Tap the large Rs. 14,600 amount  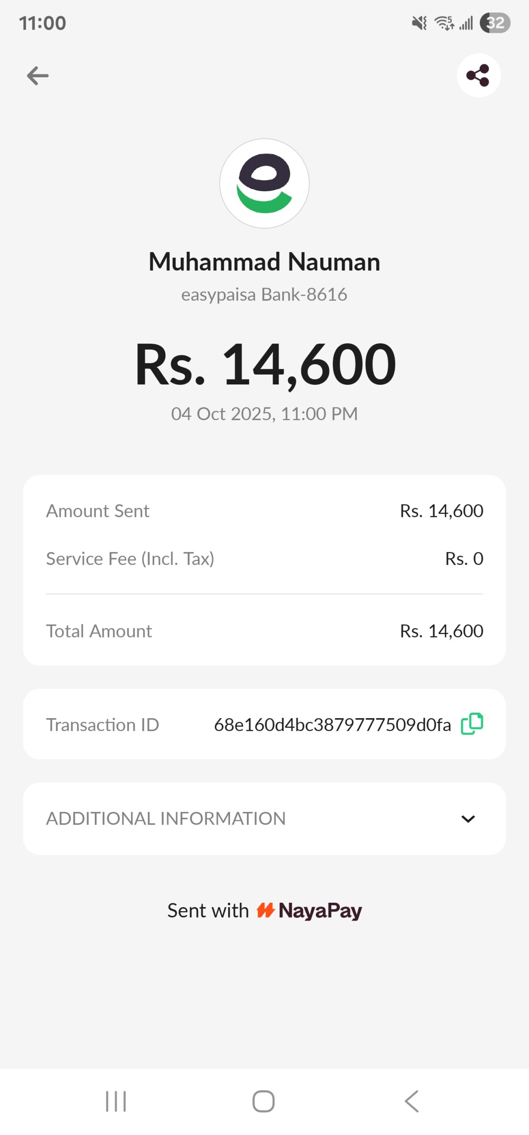[x=264, y=364]
